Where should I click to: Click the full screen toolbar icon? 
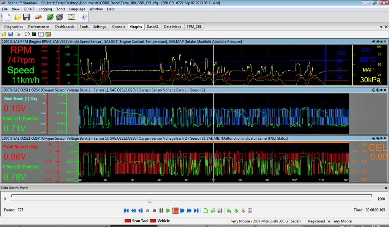(71, 17)
